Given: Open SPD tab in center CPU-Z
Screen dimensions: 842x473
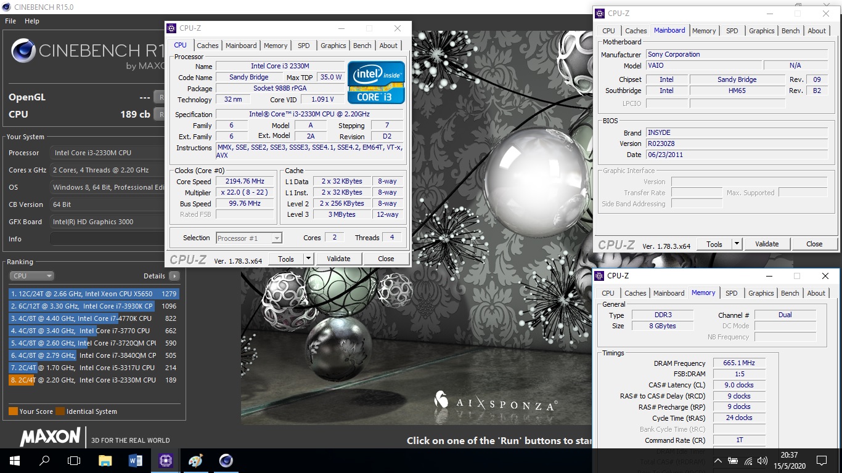Looking at the screenshot, I should point(304,46).
